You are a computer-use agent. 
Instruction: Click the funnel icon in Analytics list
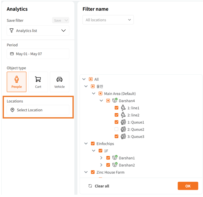pyautogui.click(x=11, y=31)
